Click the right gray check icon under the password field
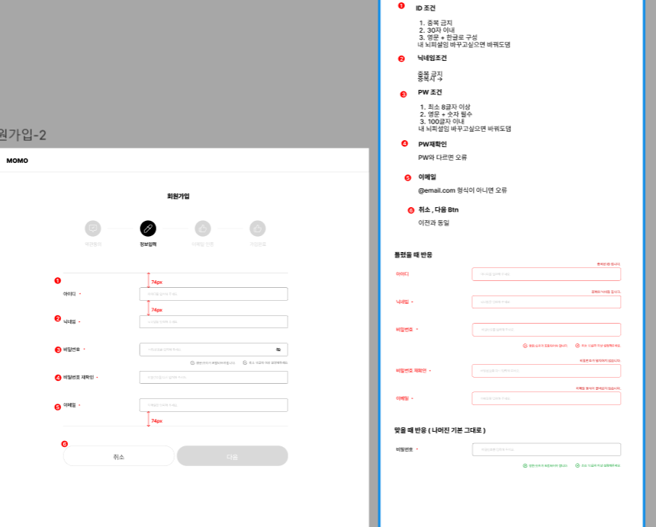 [245, 363]
